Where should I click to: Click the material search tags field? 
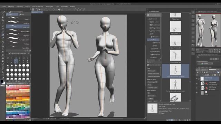click(155, 65)
